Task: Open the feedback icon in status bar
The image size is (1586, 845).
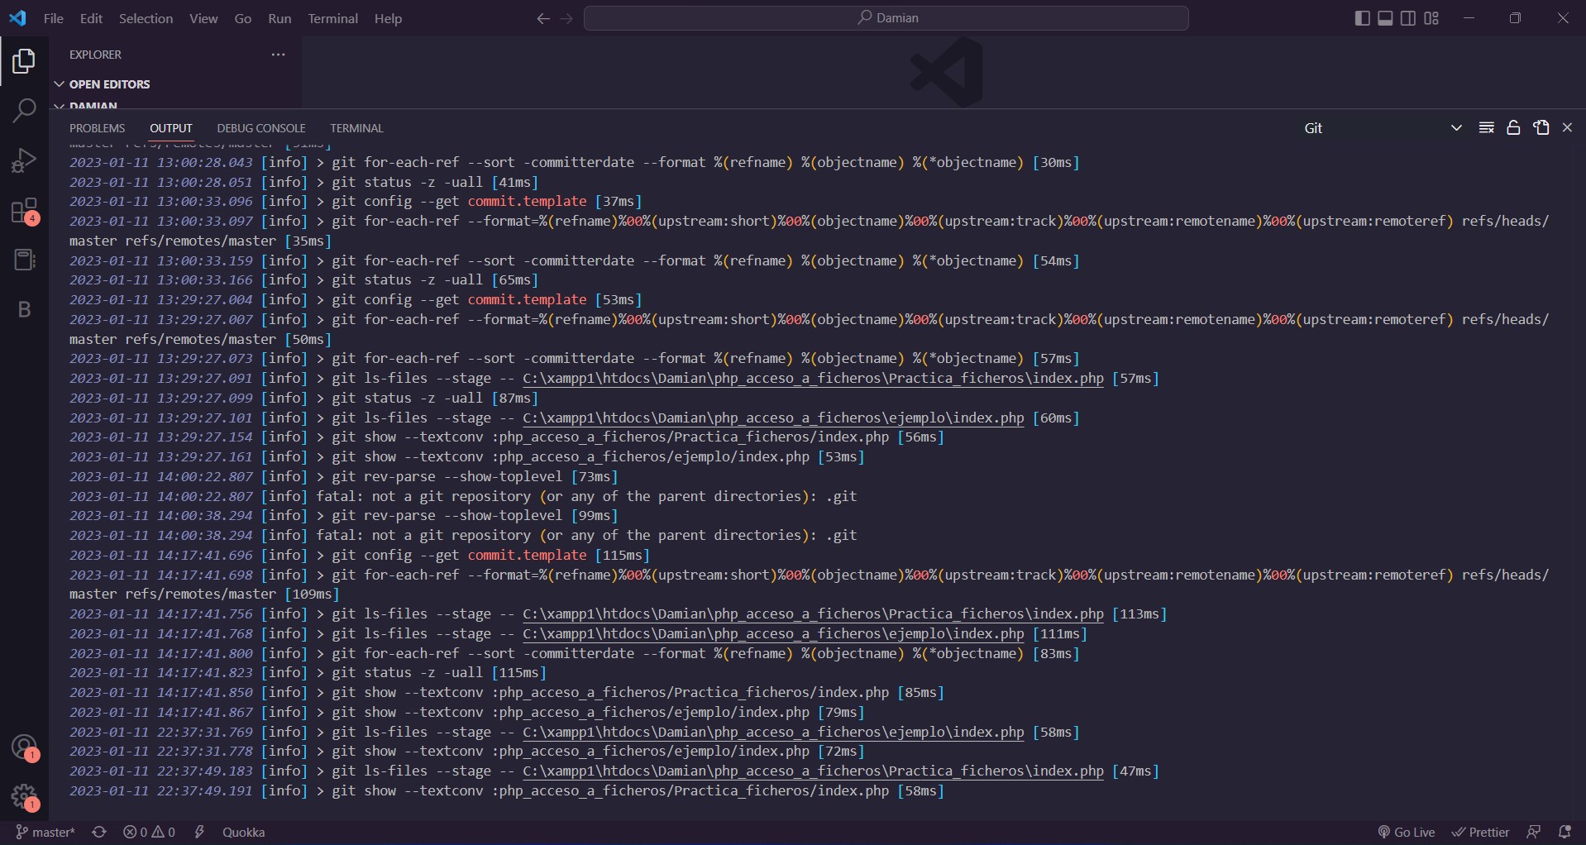Action: click(1534, 833)
